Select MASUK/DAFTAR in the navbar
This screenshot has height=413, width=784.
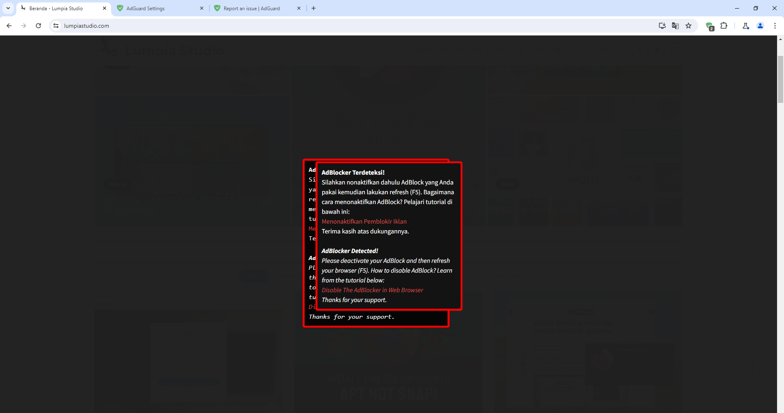[x=599, y=51]
